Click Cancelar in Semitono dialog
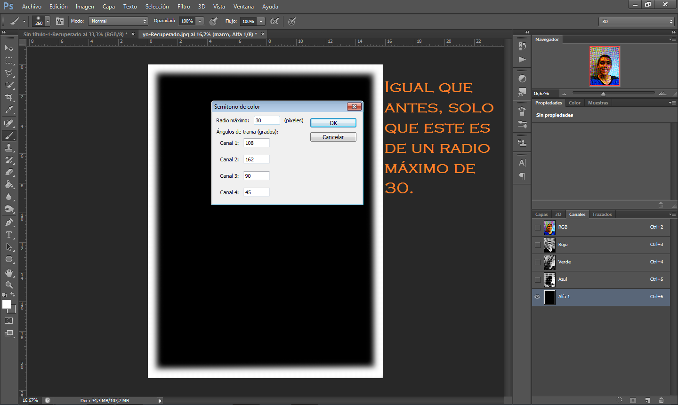Image resolution: width=678 pixels, height=405 pixels. 333,137
